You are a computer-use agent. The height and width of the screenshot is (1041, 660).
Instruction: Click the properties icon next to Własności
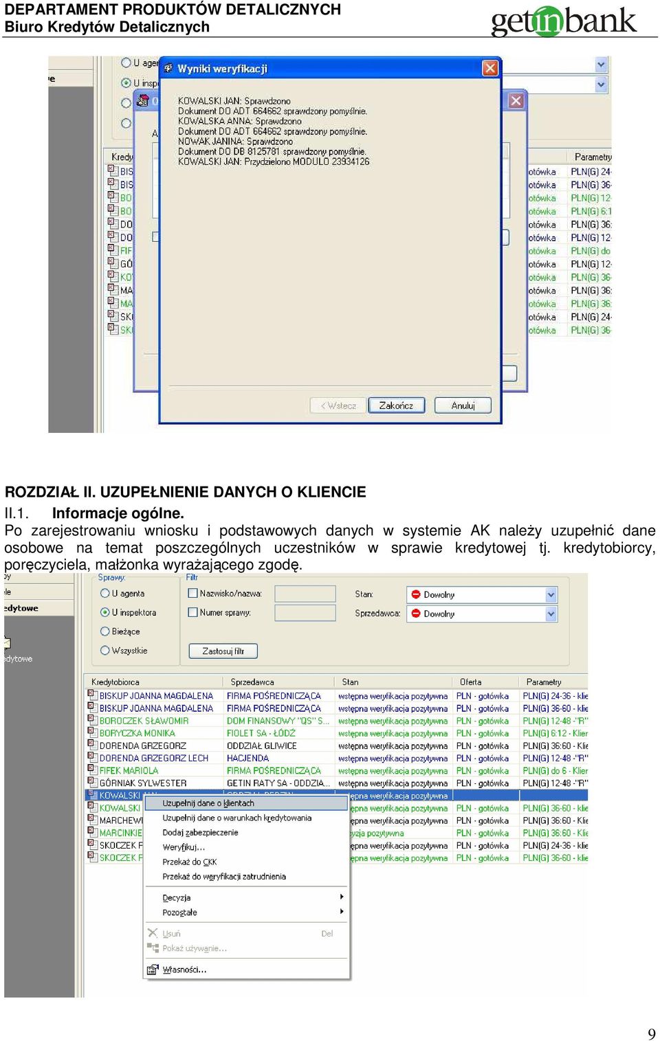[x=153, y=970]
